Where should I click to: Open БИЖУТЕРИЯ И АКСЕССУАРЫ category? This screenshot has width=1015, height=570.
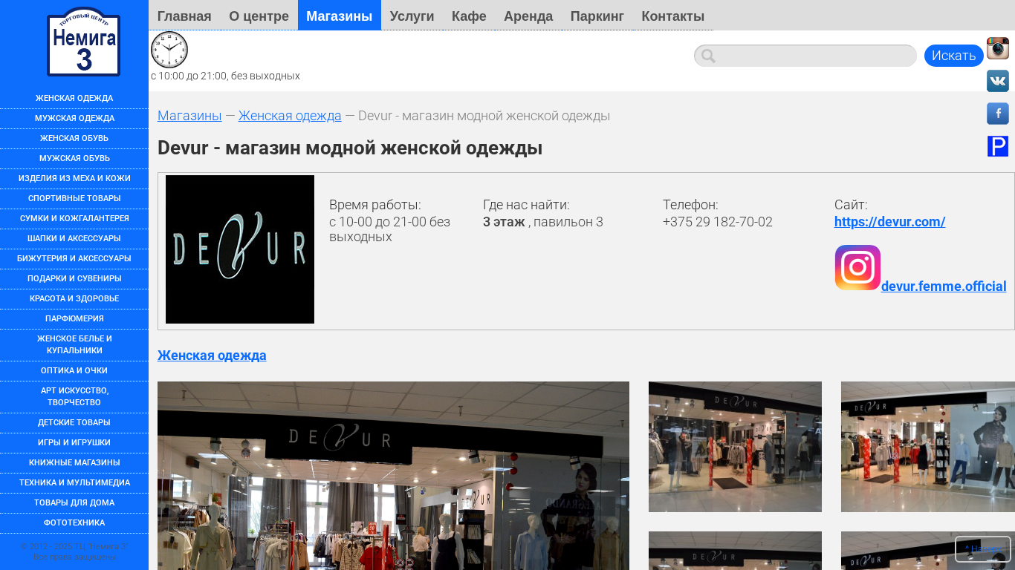pos(74,259)
